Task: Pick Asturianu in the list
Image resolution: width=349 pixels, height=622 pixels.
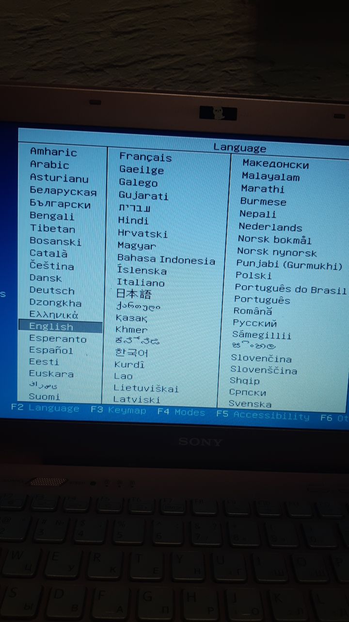Action: (59, 178)
